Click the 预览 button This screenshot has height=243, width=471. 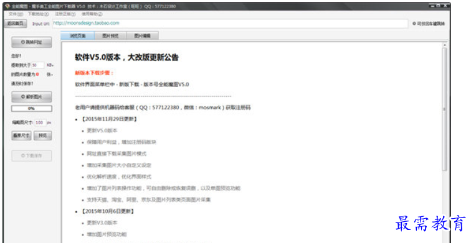click(42, 135)
